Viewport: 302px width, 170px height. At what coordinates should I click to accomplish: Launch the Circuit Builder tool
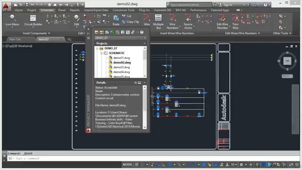point(33,20)
